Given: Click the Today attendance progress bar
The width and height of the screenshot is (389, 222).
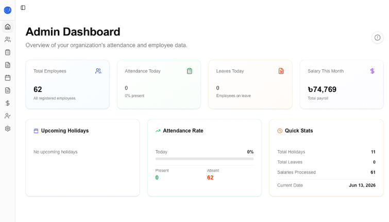Looking at the screenshot, I should pyautogui.click(x=205, y=159).
